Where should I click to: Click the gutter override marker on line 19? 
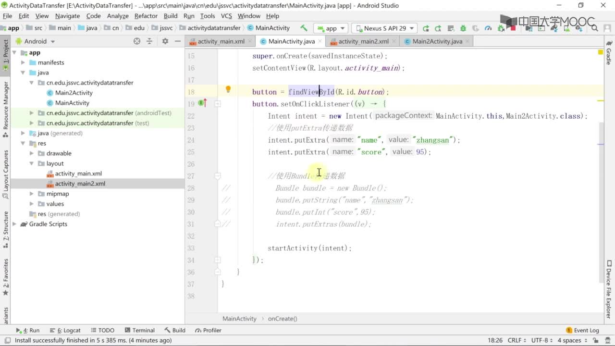(202, 103)
